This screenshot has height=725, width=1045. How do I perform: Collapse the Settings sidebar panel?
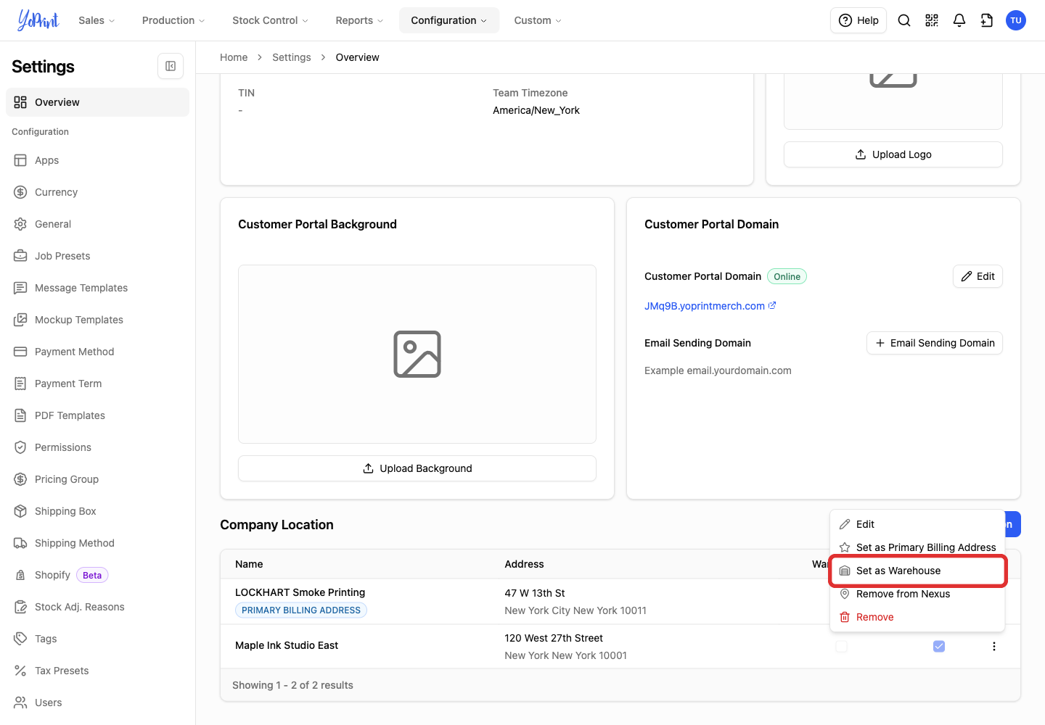coord(171,66)
